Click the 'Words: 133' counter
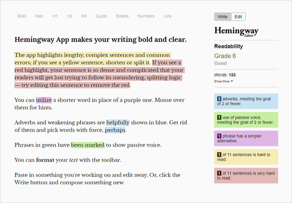292x203 pixels. tap(225, 75)
